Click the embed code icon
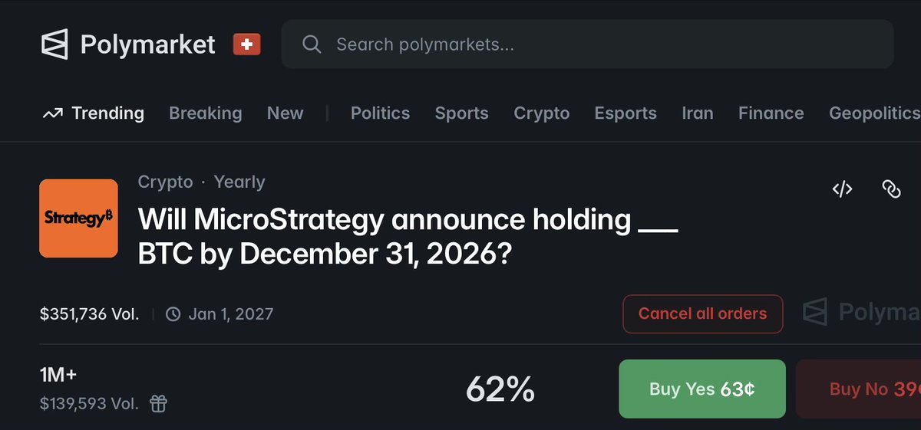This screenshot has width=921, height=430. (842, 189)
